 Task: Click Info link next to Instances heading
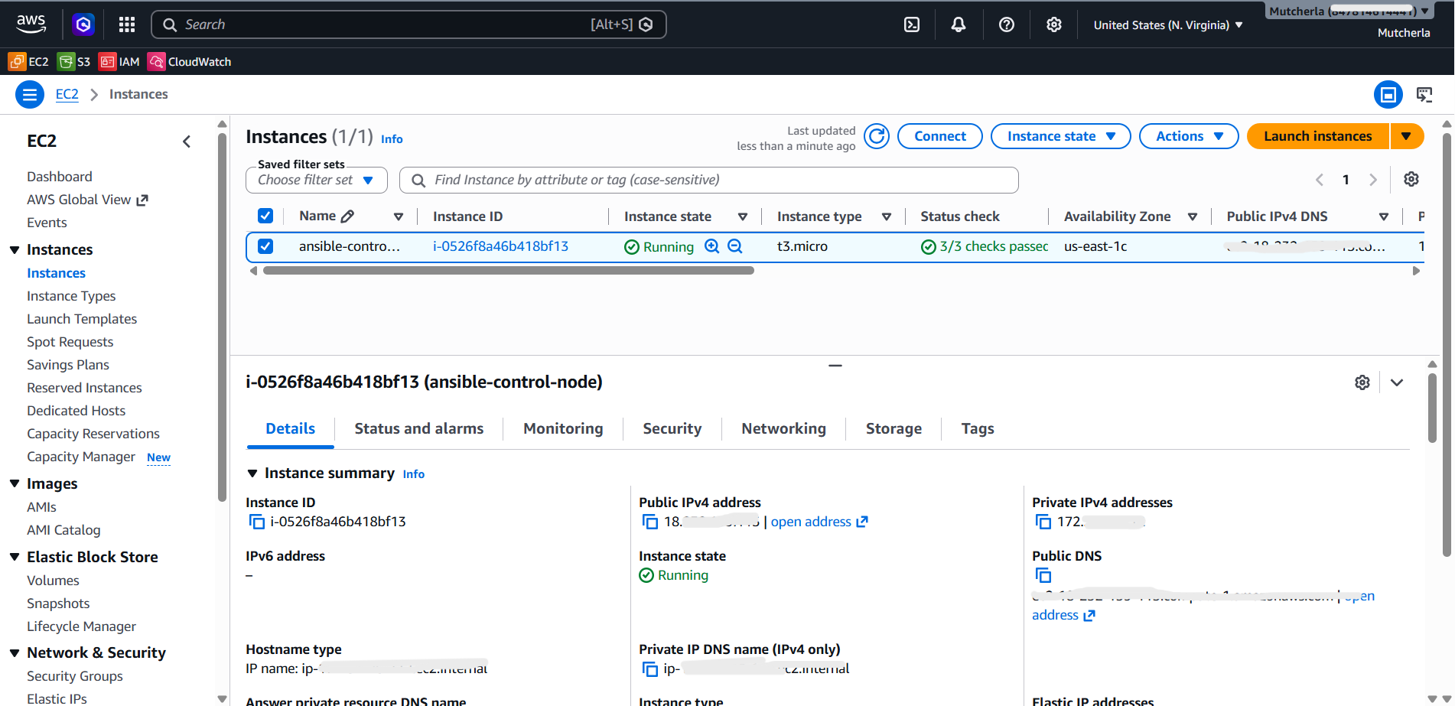(392, 139)
